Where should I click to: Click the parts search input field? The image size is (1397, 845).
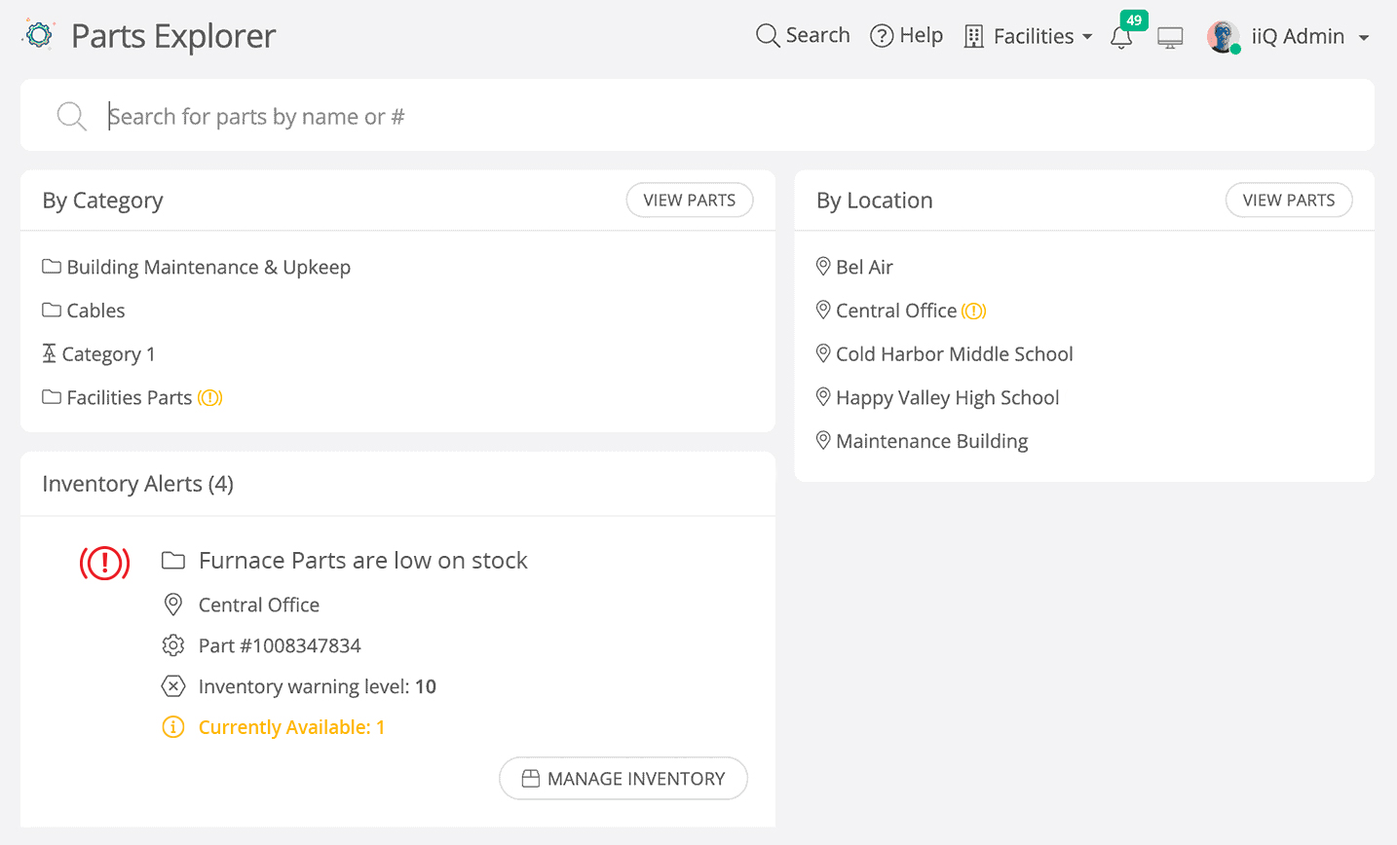click(x=390, y=115)
